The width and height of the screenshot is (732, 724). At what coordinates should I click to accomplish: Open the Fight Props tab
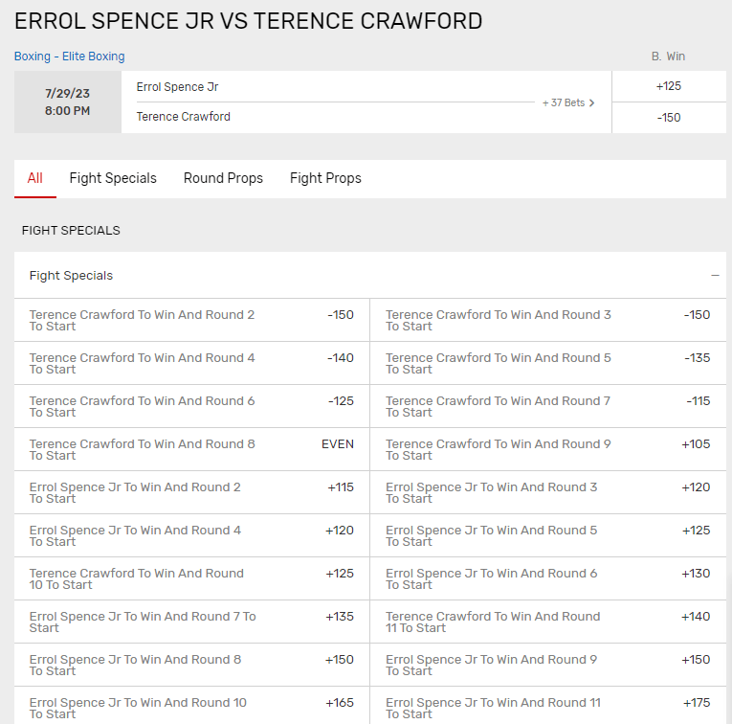pyautogui.click(x=325, y=178)
